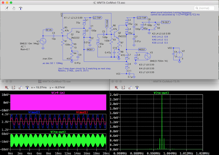Click the WMTX-ColMod-T3.fft window title

pyautogui.click(x=166, y=82)
